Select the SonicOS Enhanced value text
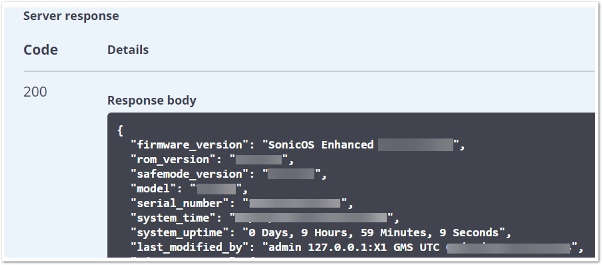 coord(320,145)
